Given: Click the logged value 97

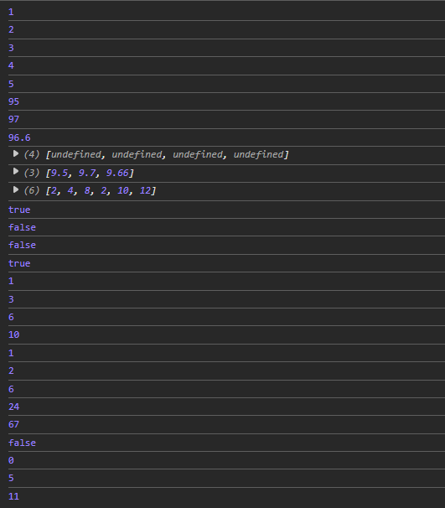Looking at the screenshot, I should [x=13, y=120].
